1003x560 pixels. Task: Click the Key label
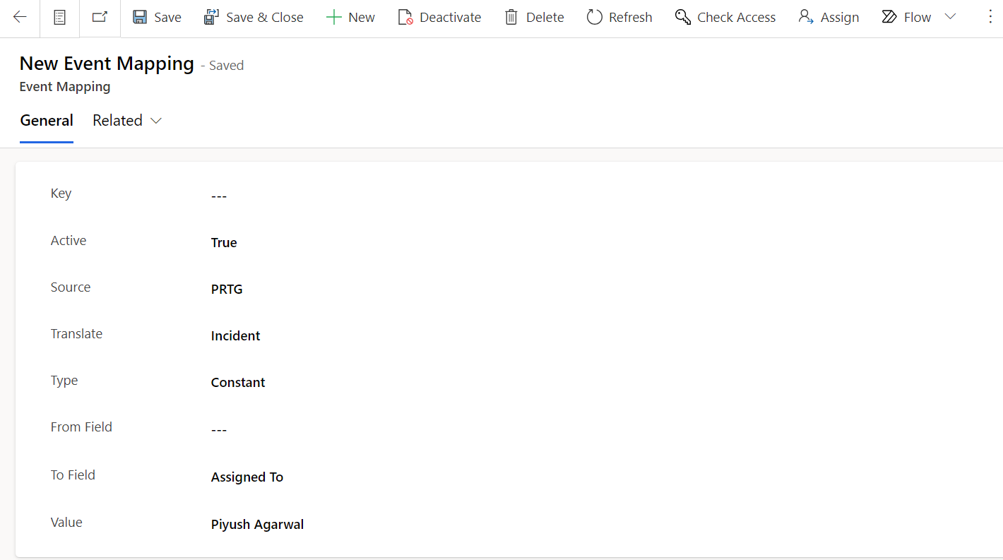(x=61, y=193)
